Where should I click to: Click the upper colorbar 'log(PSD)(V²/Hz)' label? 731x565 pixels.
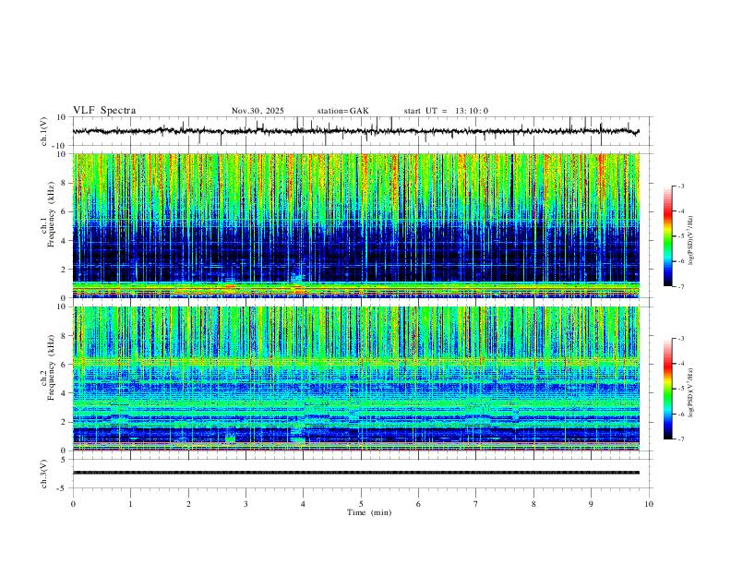pos(691,241)
